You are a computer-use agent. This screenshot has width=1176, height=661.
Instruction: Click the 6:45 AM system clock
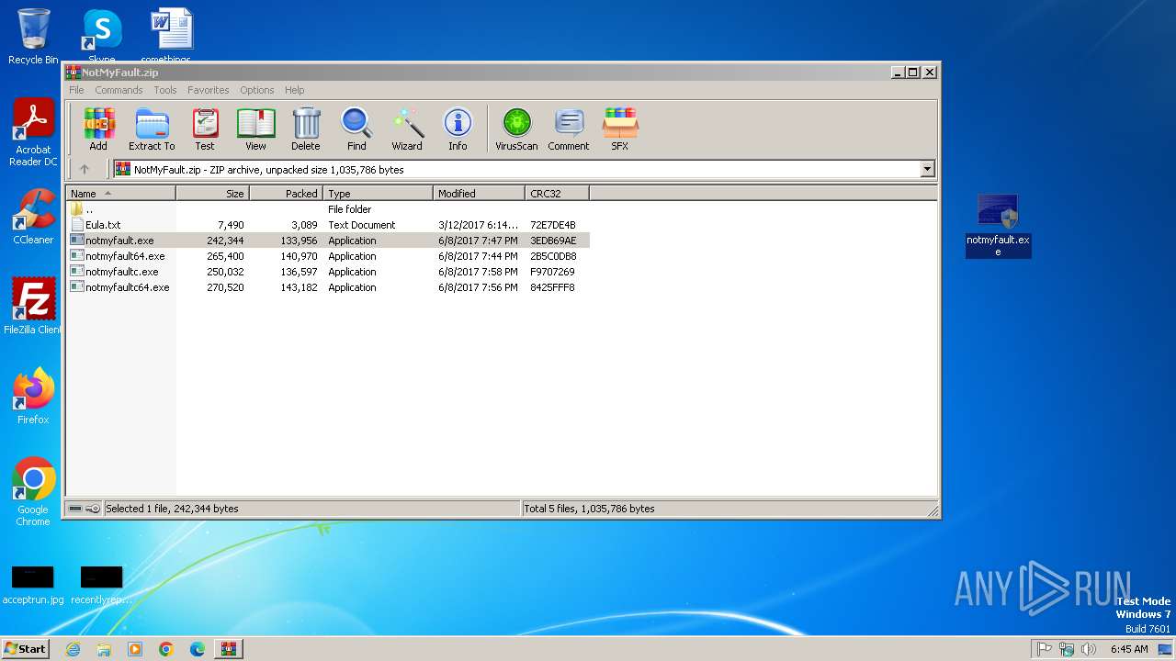[x=1129, y=649]
